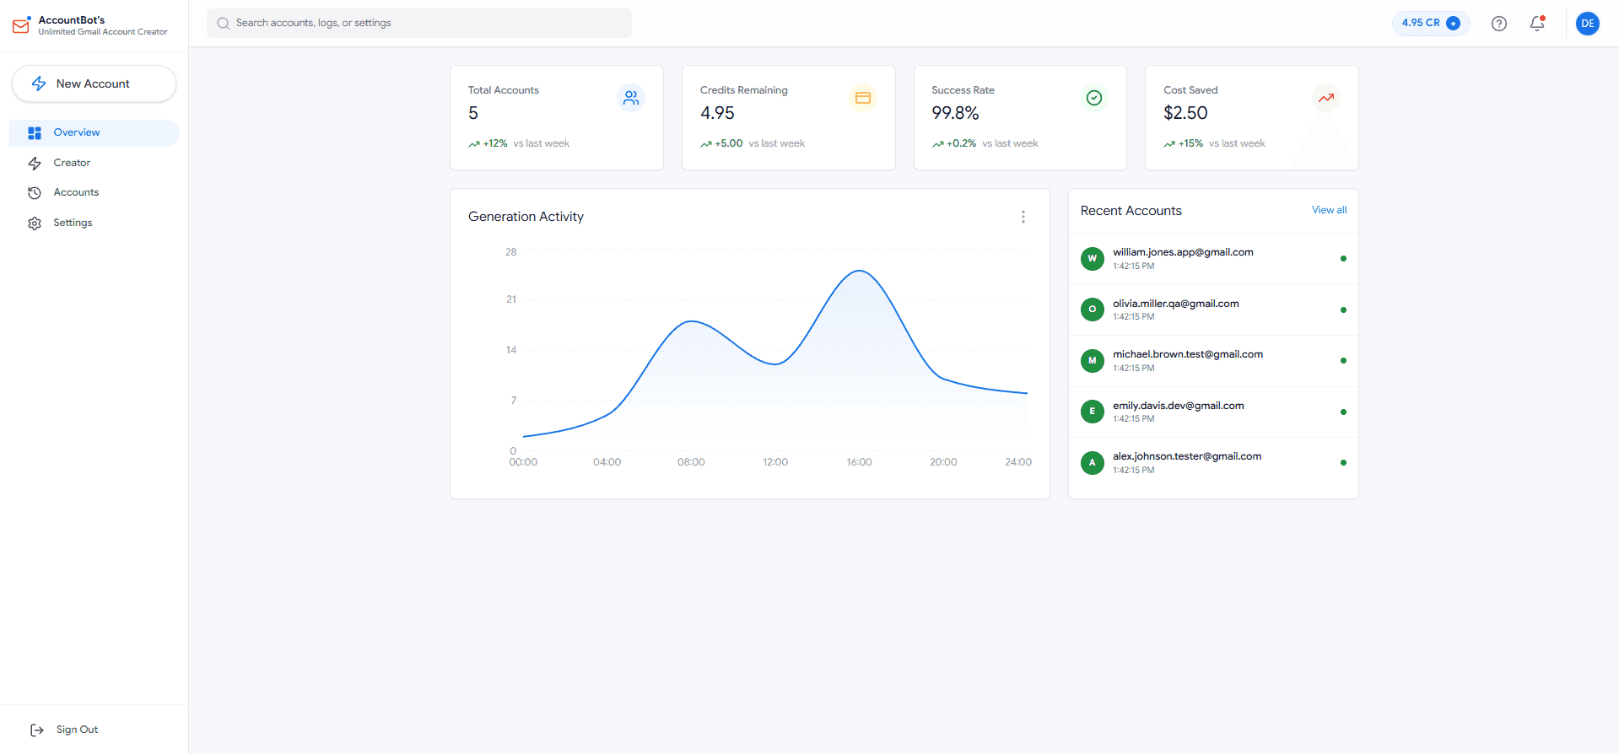
Task: Click the Credits Remaining card icon
Action: [x=862, y=99]
